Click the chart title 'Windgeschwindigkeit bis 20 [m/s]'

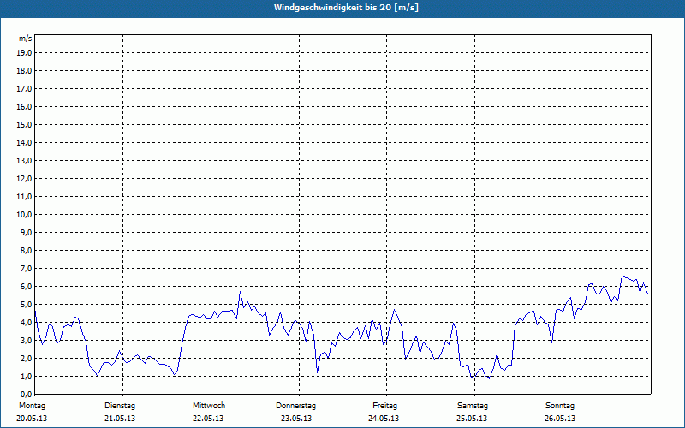tap(346, 8)
